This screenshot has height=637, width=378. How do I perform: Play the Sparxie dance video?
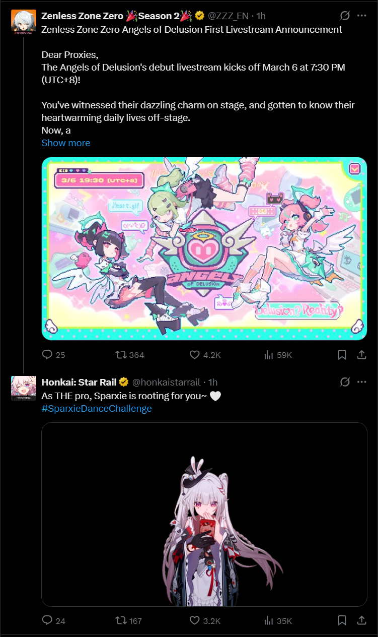[204, 514]
